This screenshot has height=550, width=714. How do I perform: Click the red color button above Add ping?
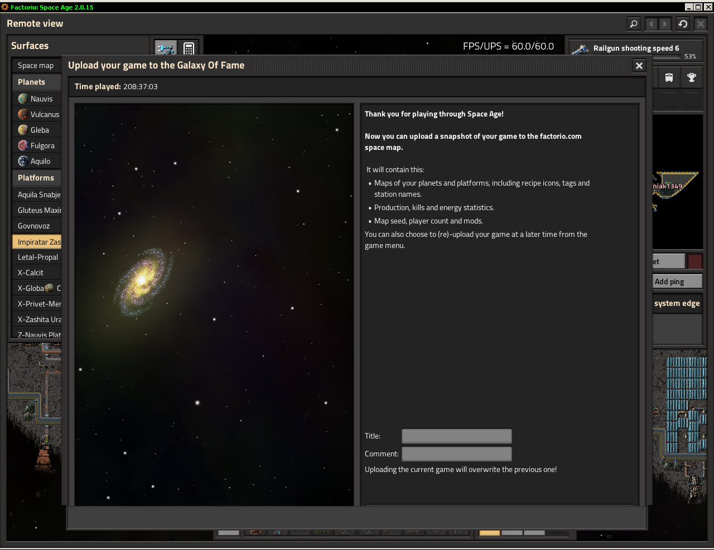694,261
